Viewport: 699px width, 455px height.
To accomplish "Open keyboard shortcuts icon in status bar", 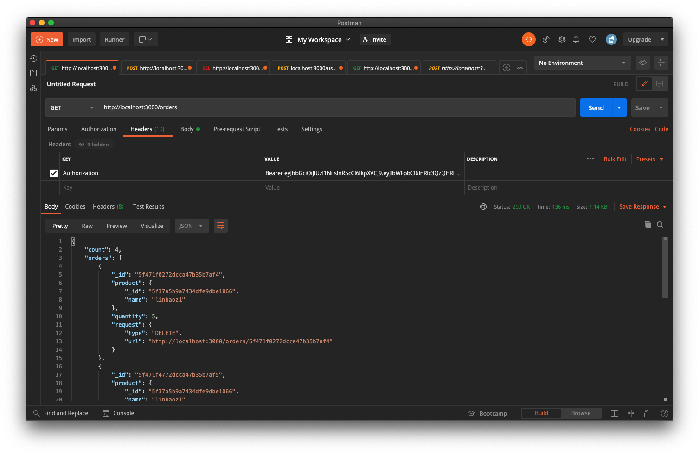I will [x=648, y=413].
